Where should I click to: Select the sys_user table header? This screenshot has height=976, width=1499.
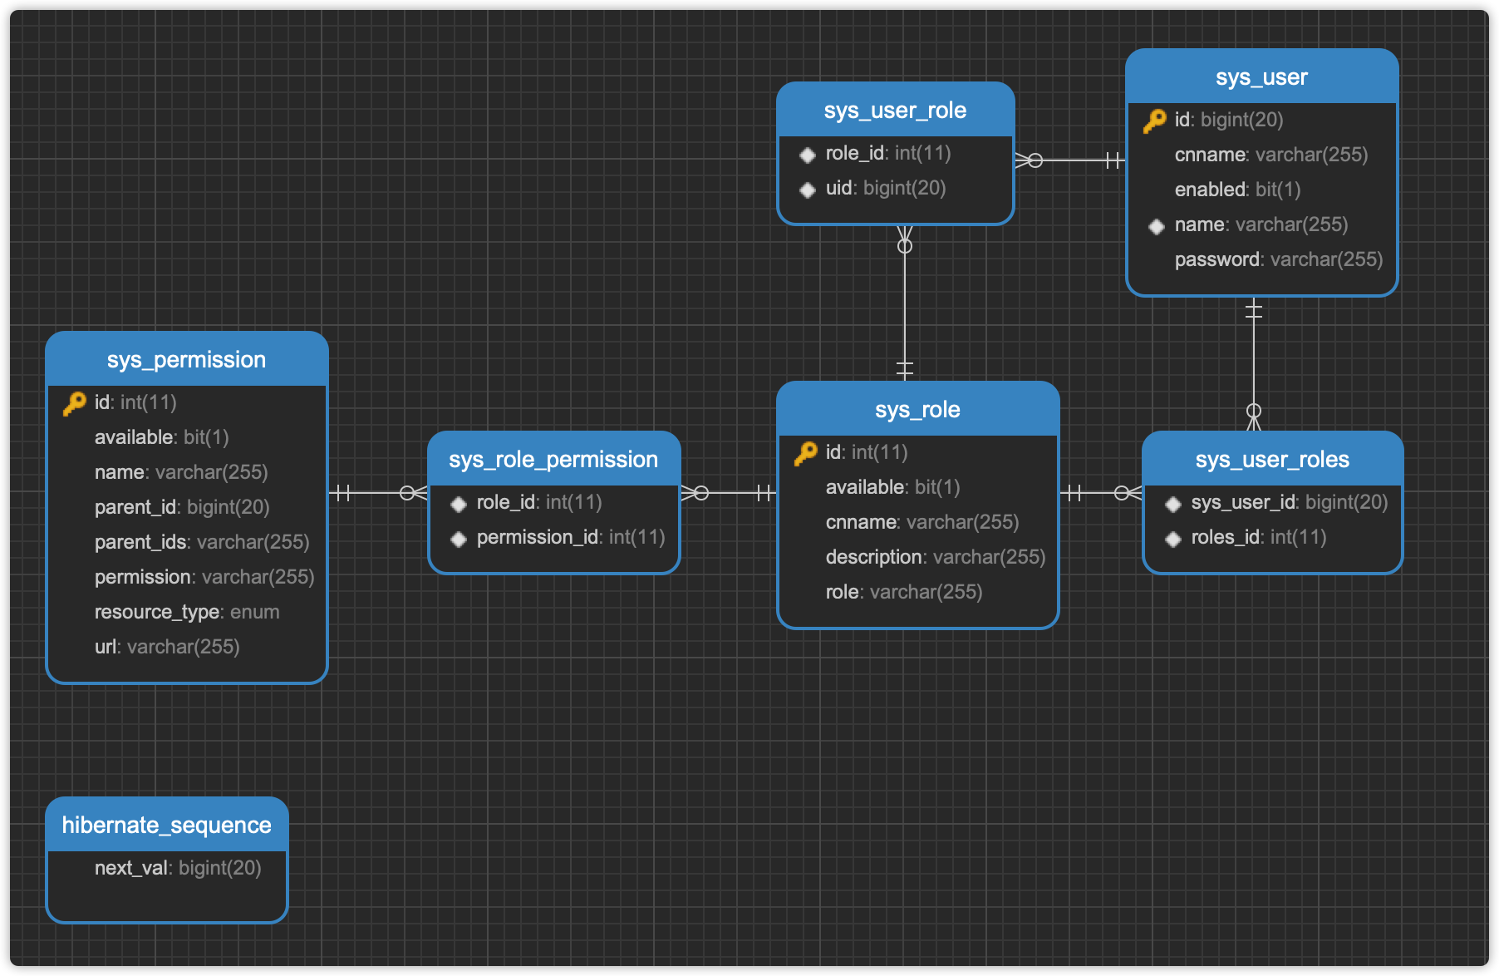tap(1262, 76)
